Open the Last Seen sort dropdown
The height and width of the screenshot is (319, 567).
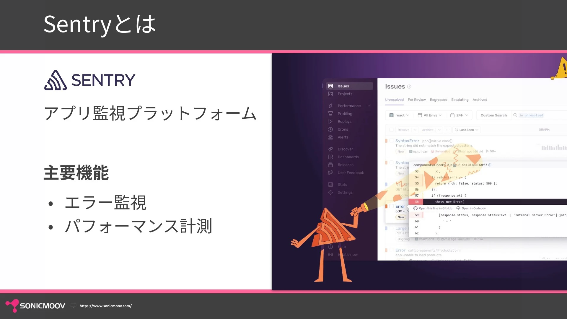(467, 130)
